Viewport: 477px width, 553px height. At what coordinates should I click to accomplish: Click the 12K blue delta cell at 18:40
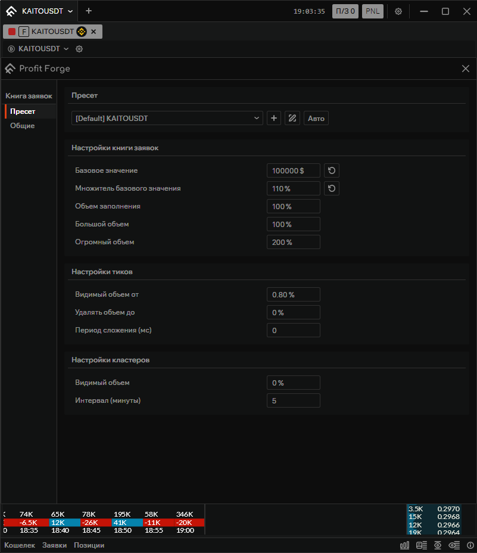point(64,523)
